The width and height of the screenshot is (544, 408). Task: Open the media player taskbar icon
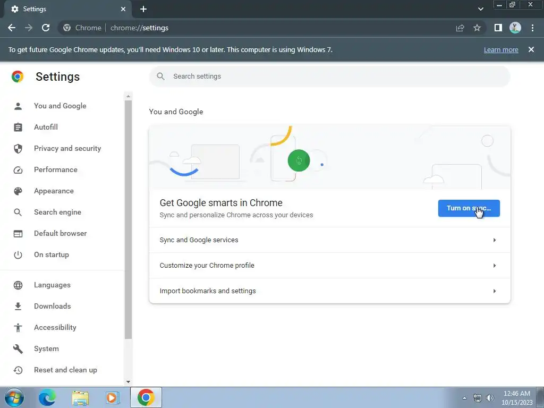(112, 397)
